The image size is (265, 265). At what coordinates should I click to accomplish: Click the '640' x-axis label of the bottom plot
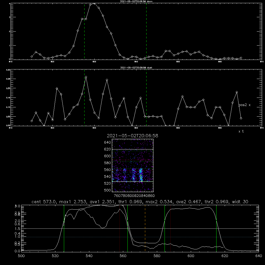259,256
